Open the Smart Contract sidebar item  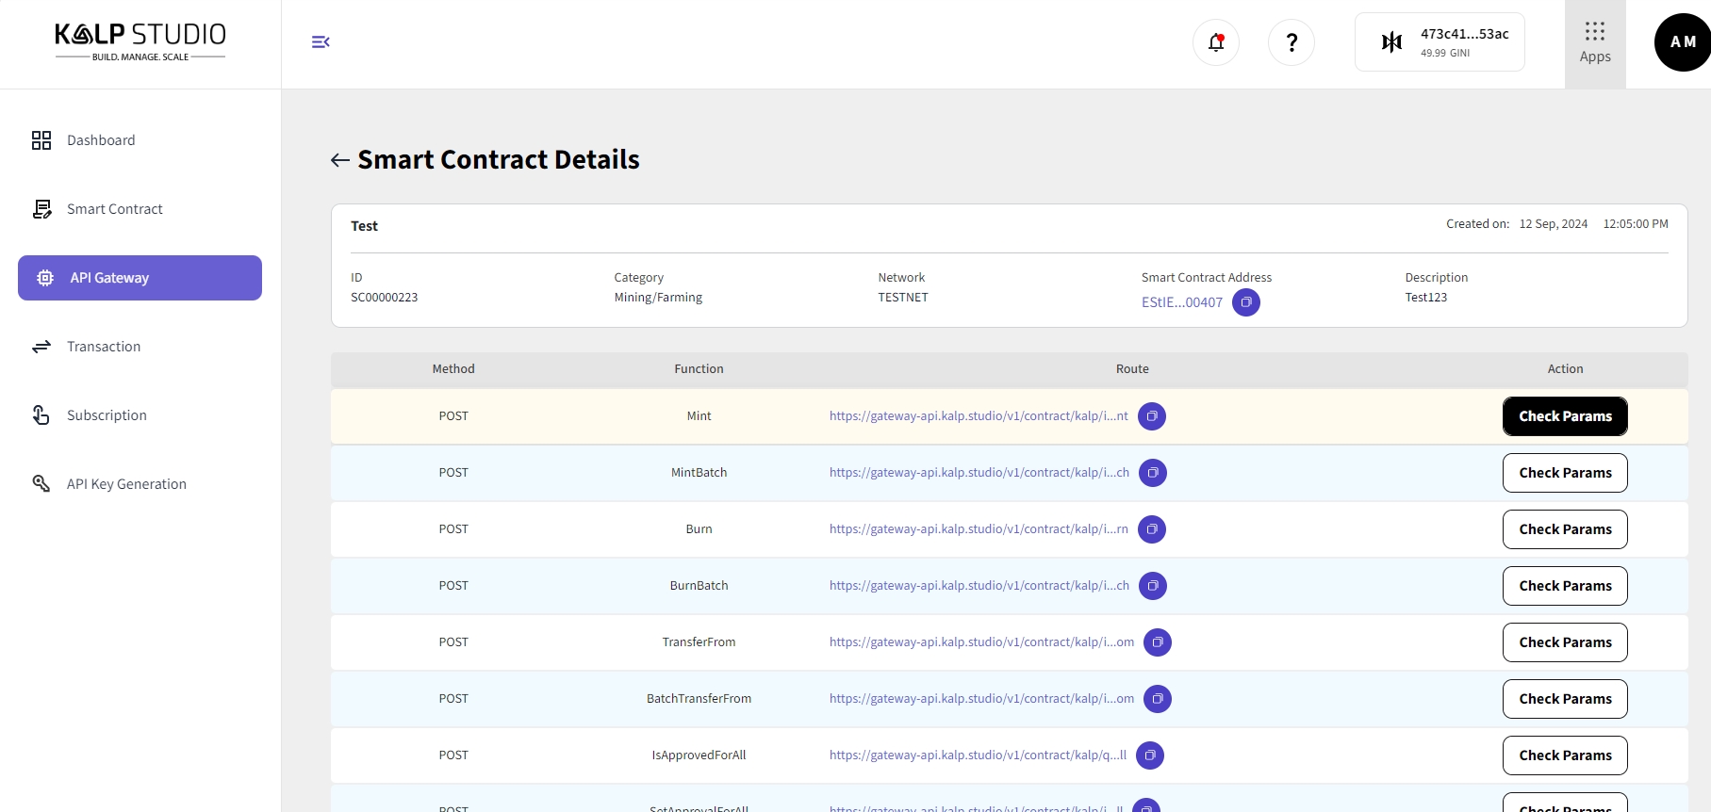(114, 209)
